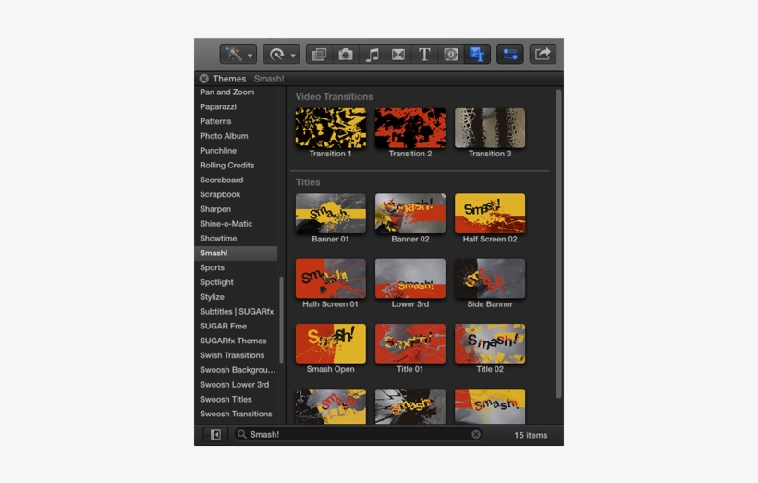
Task: Click the 15 items count
Action: point(531,435)
